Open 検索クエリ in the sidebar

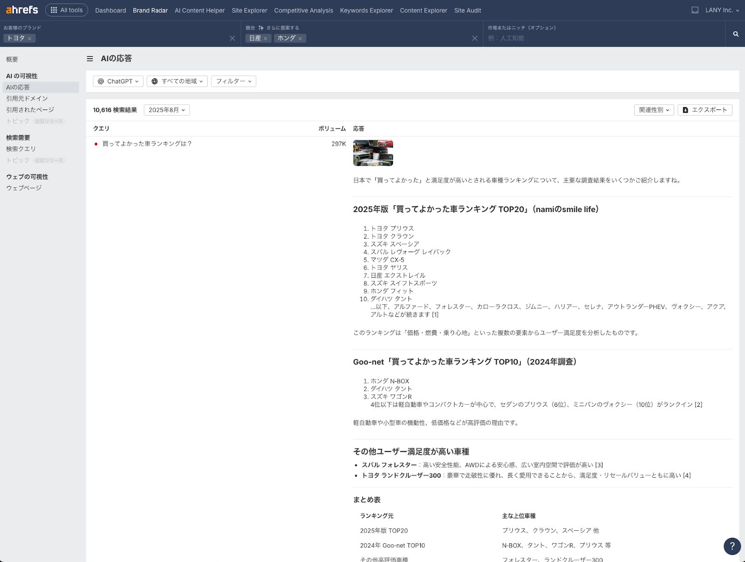[21, 149]
